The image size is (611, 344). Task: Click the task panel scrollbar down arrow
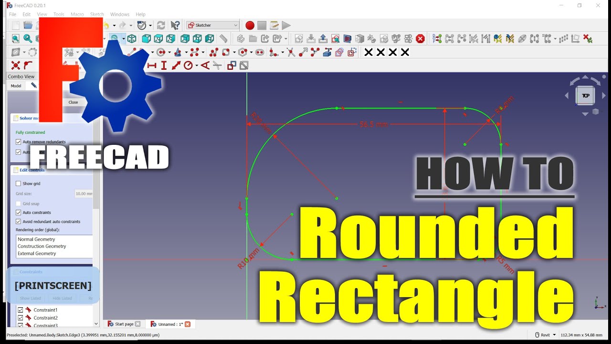click(96, 324)
